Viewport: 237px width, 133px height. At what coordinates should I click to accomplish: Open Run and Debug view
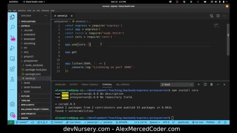(12, 48)
